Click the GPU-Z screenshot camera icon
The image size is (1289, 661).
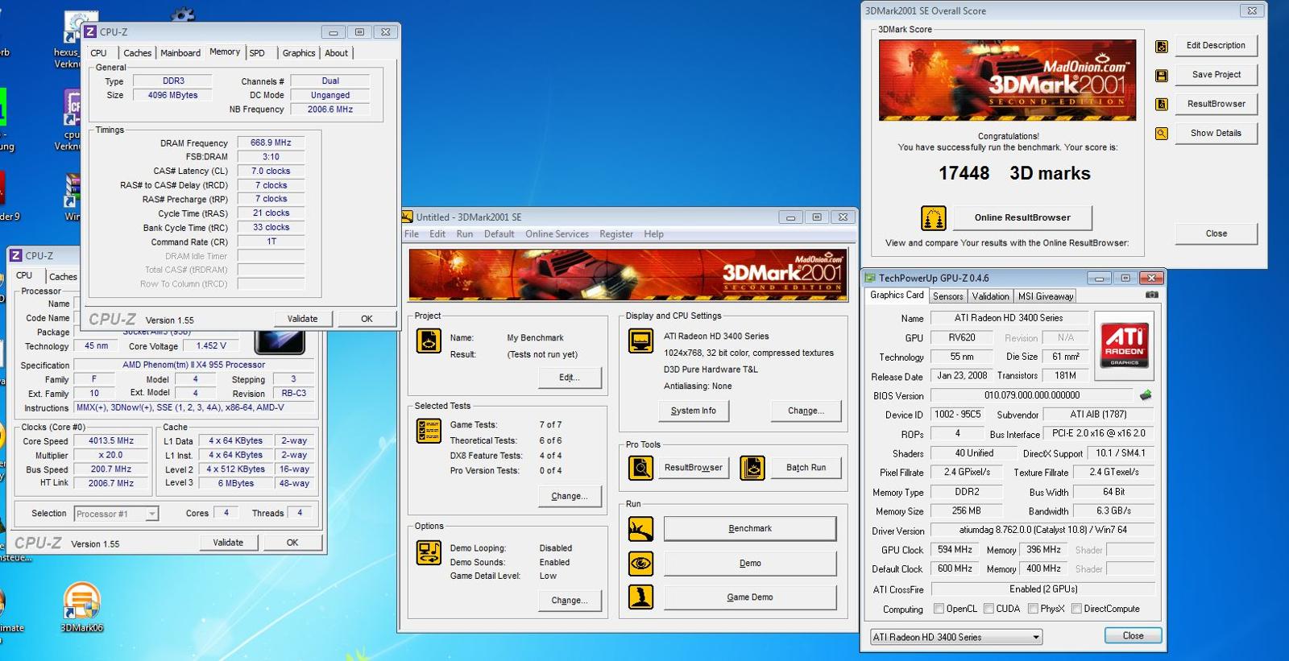[1152, 295]
